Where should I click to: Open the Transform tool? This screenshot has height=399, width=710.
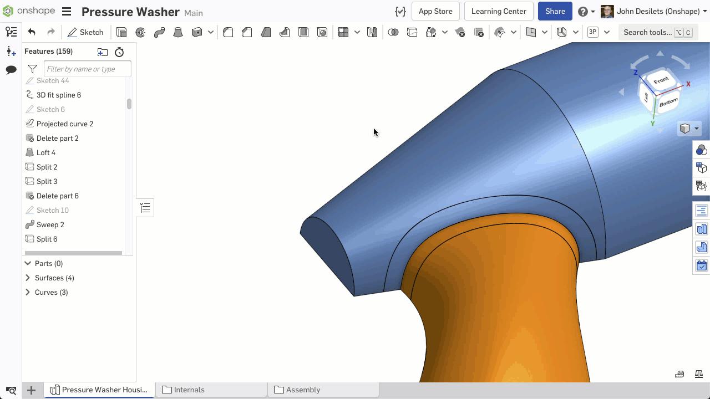pos(432,32)
